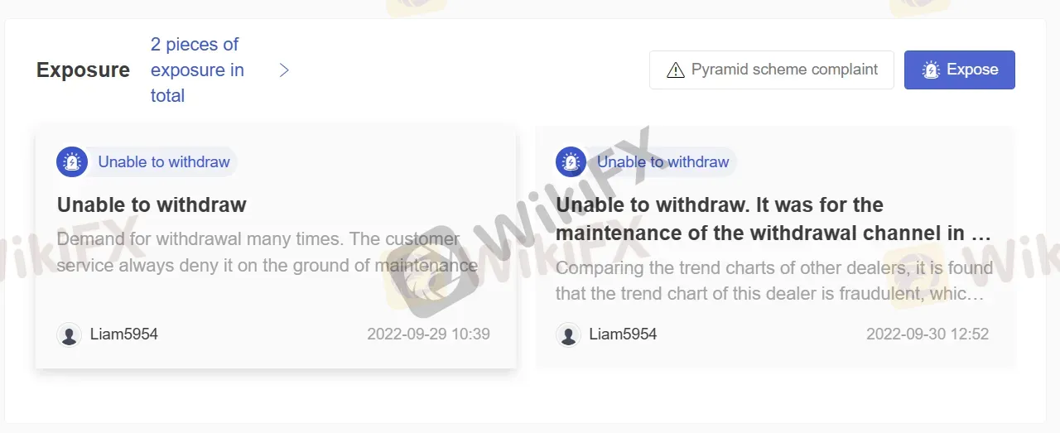Click the siren icon inside Expose button
This screenshot has width=1060, height=433.
(931, 70)
